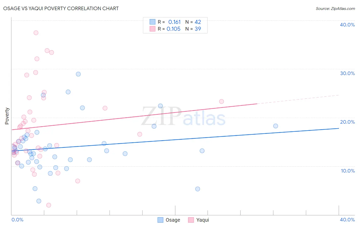Click the highest pink Yaqui data point

tap(36, 33)
